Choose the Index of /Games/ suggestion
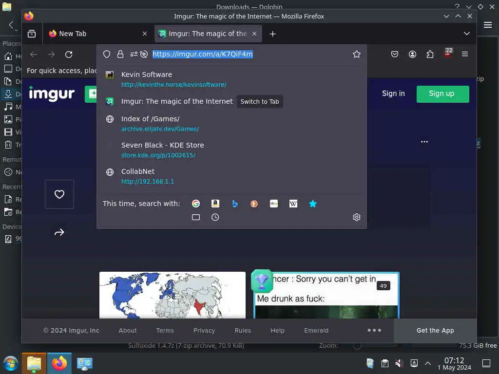 point(231,124)
